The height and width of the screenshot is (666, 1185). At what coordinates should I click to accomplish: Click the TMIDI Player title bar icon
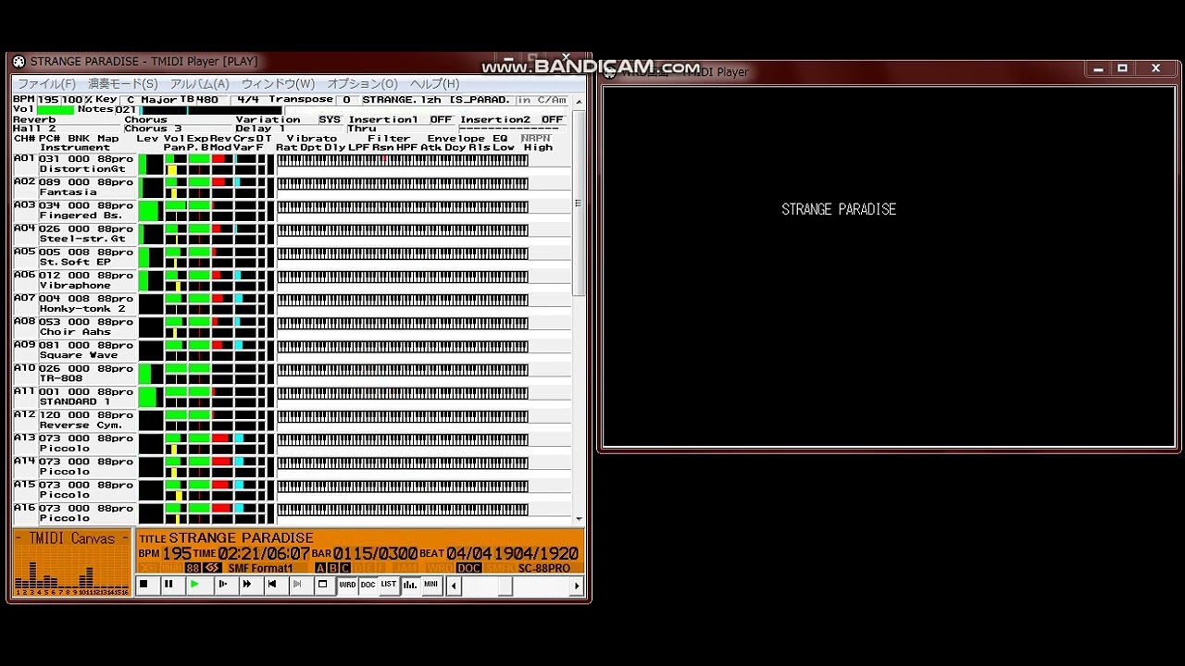(19, 62)
